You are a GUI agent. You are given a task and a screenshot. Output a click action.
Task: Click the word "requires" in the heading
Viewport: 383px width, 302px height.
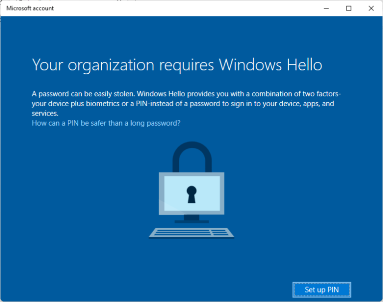point(182,65)
